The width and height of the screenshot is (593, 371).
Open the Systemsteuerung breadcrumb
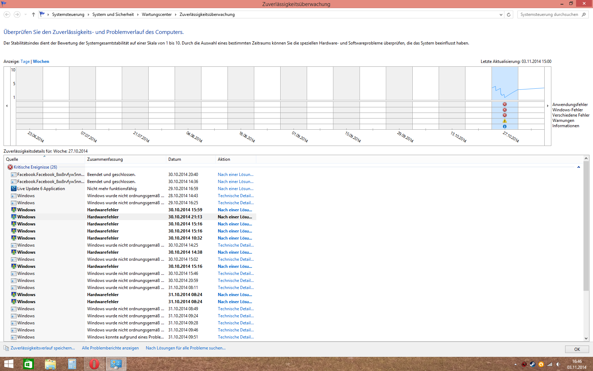pyautogui.click(x=68, y=14)
